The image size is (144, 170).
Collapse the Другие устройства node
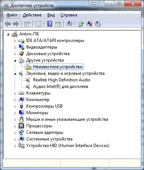pos(15,61)
